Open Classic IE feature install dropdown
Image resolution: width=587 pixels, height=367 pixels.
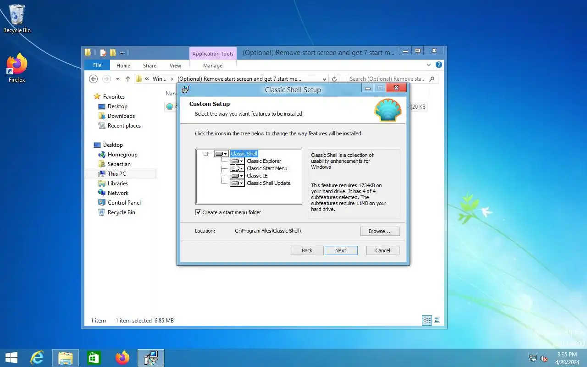pyautogui.click(x=238, y=176)
